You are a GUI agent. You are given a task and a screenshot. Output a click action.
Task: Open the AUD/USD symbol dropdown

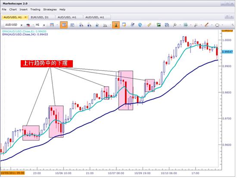click(22, 25)
